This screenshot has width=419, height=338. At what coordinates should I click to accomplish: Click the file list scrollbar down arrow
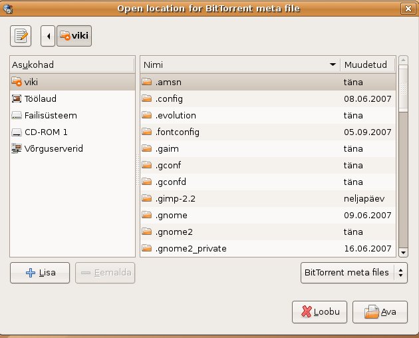click(x=402, y=252)
